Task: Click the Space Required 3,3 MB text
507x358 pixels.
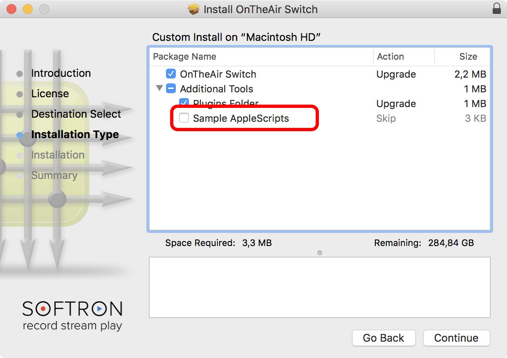Action: coord(218,243)
